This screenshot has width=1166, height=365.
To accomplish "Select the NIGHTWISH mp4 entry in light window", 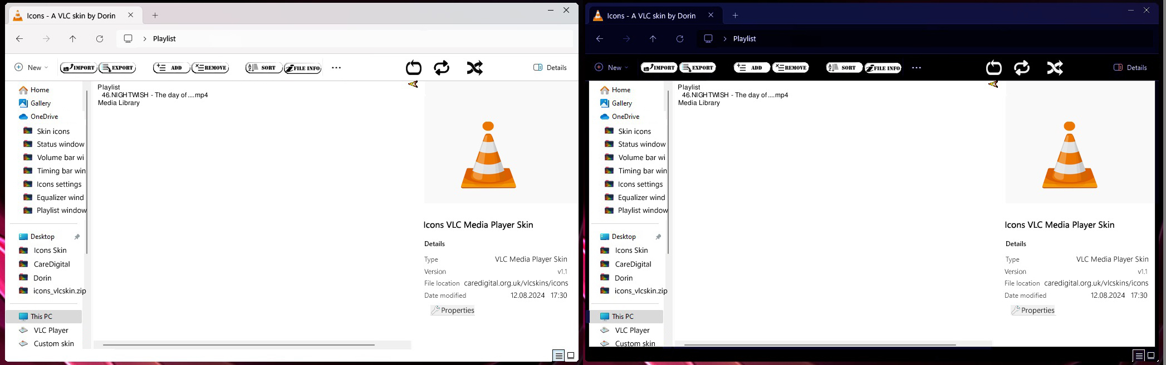I will click(x=155, y=95).
